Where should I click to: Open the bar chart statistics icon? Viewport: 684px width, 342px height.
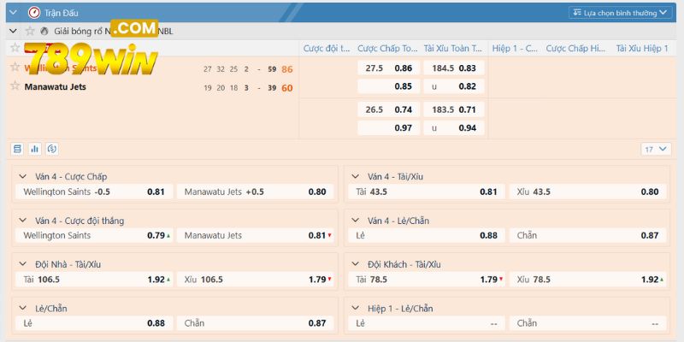[x=35, y=149]
